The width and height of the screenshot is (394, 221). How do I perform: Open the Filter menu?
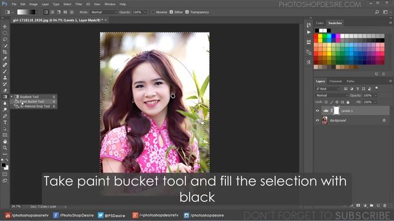point(79,4)
